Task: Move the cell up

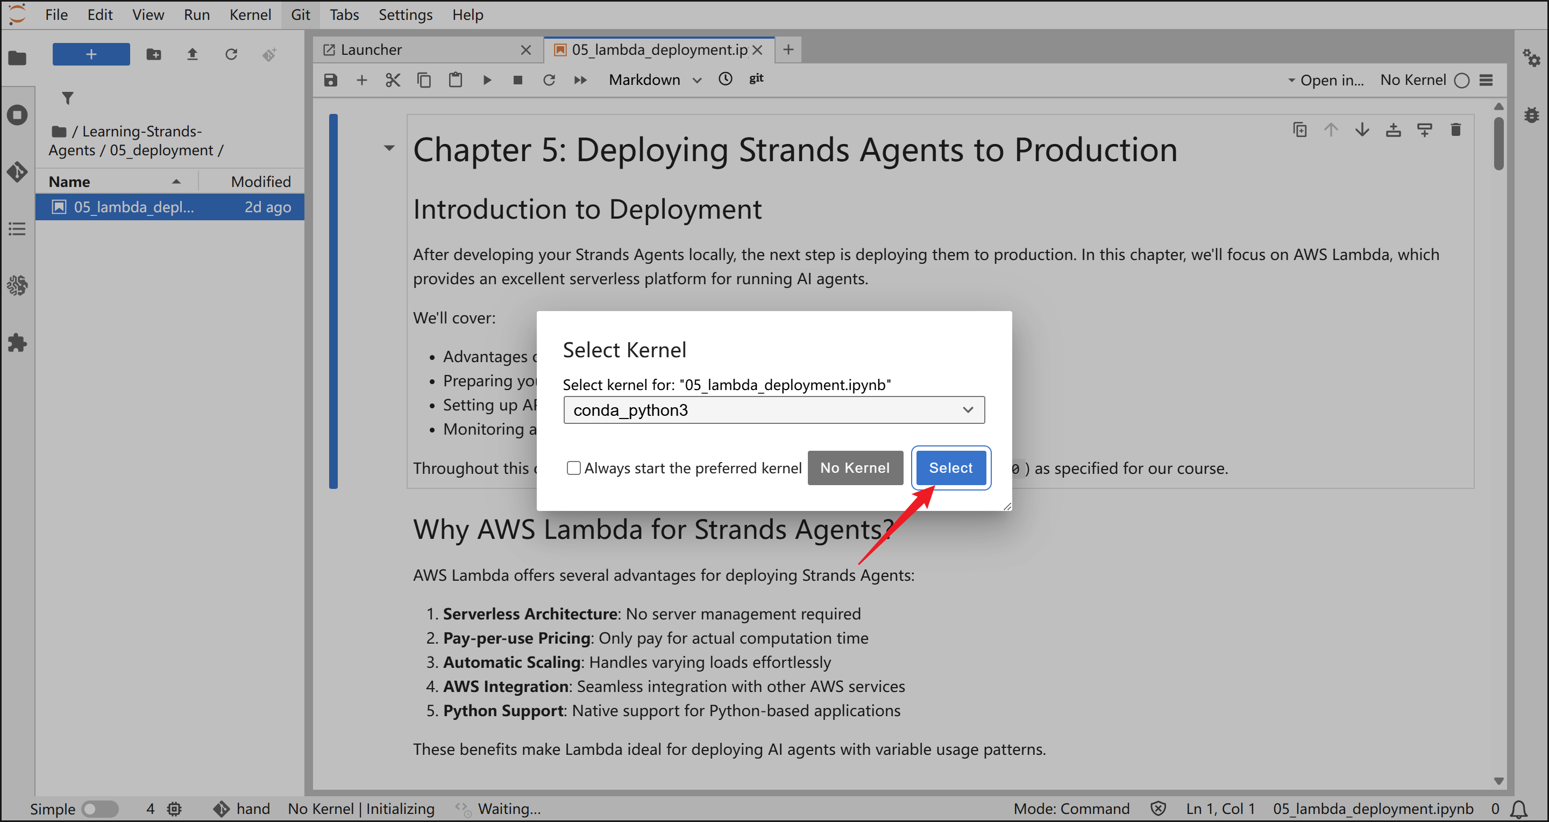Action: [1331, 130]
